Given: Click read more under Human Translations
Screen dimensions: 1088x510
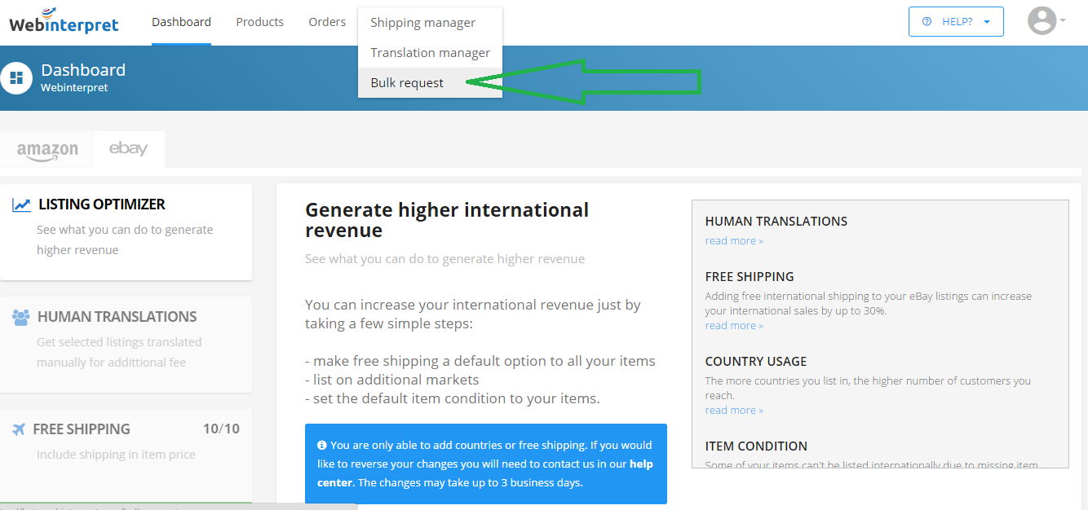Looking at the screenshot, I should tap(734, 241).
